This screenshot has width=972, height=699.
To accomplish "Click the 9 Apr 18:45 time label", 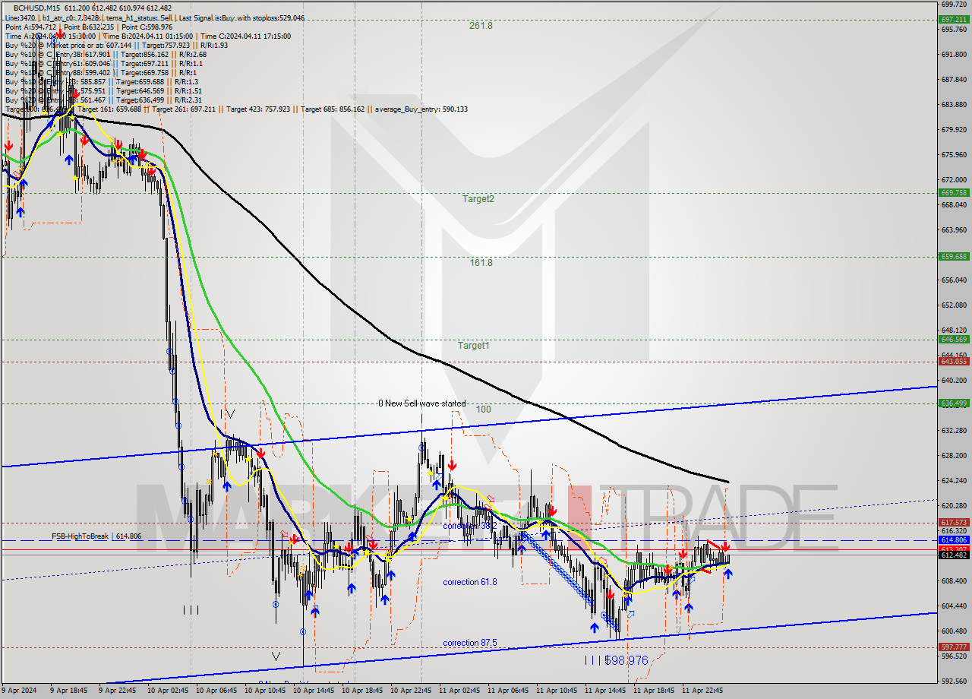I will (68, 691).
